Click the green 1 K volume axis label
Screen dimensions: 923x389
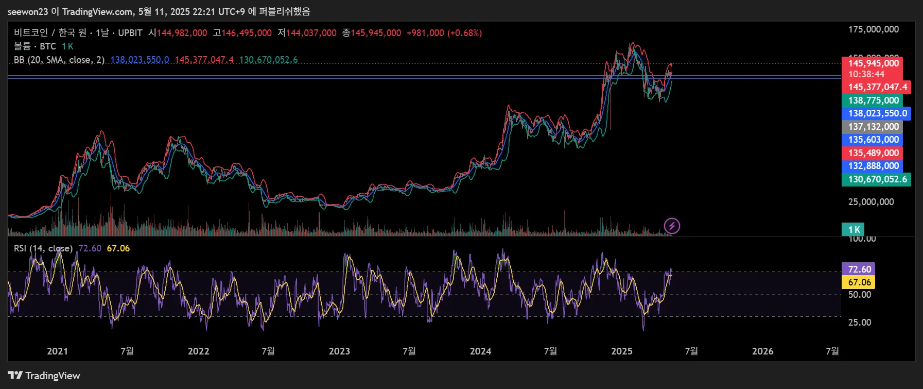854,230
